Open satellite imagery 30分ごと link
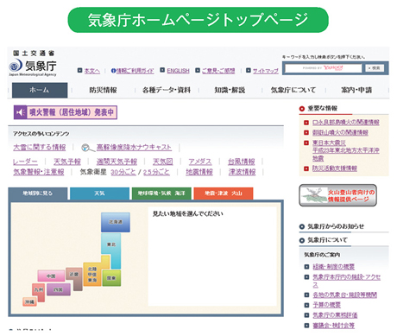 coord(123,172)
